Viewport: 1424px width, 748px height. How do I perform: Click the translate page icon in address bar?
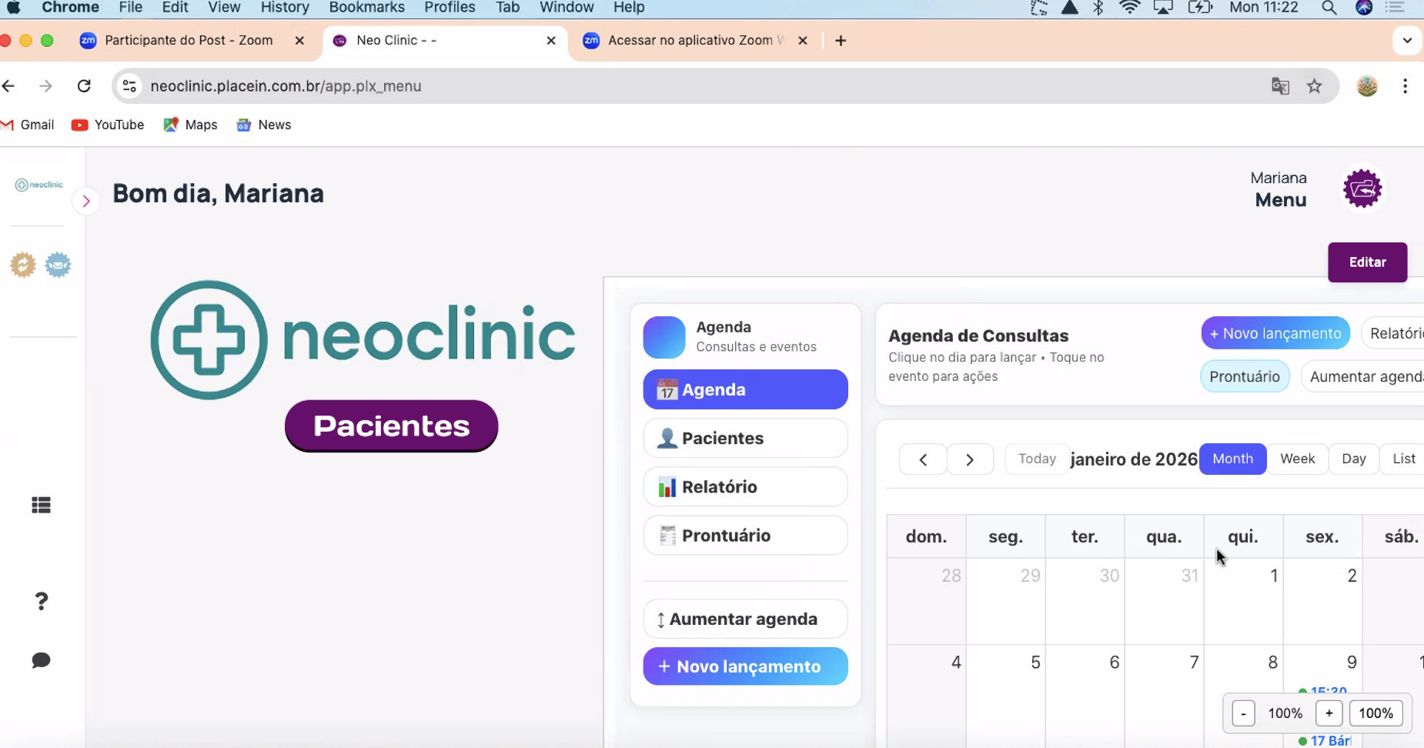click(1280, 86)
